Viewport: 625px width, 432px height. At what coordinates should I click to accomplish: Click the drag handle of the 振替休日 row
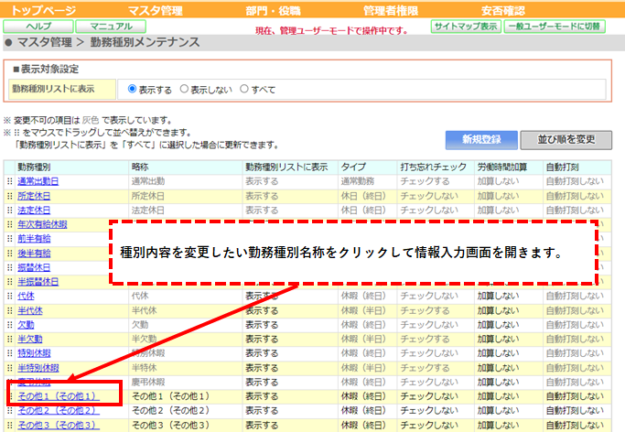click(10, 267)
